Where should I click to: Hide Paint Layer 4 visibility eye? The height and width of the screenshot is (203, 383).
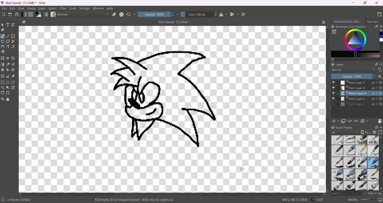(x=333, y=88)
